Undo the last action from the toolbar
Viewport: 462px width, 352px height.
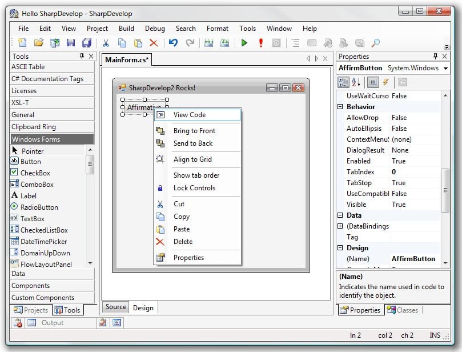click(x=172, y=42)
